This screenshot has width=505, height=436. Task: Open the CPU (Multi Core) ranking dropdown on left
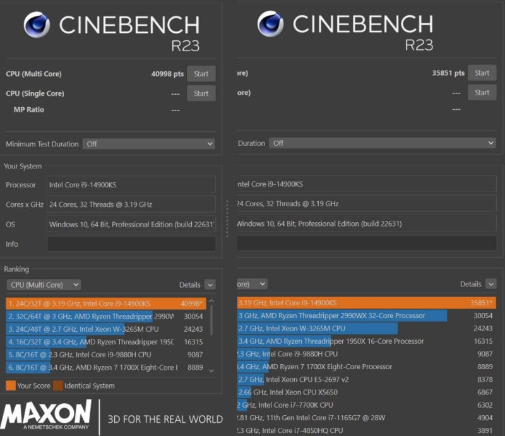click(44, 285)
